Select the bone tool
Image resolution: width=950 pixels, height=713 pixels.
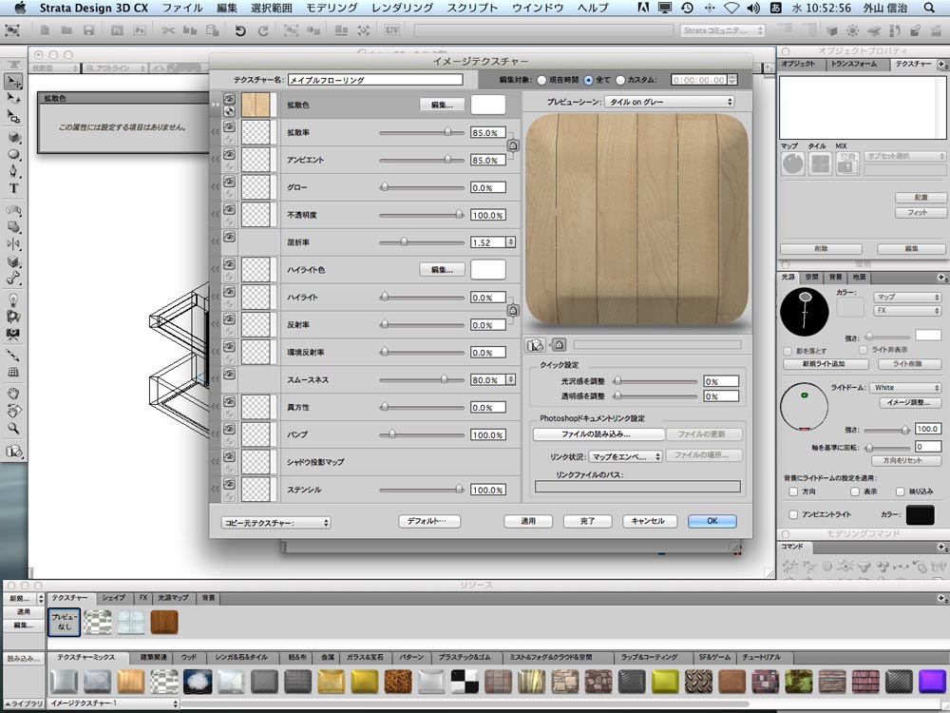(x=13, y=279)
